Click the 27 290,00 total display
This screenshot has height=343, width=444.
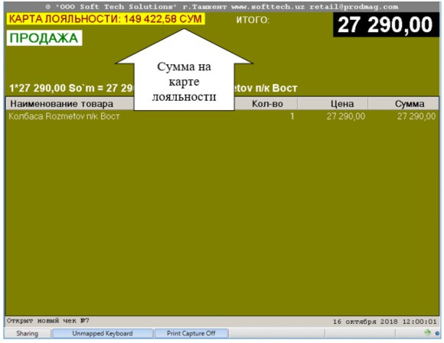[386, 25]
